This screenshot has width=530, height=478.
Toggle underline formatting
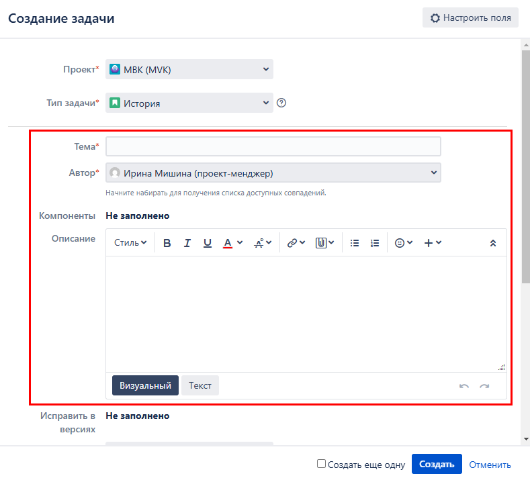(208, 243)
